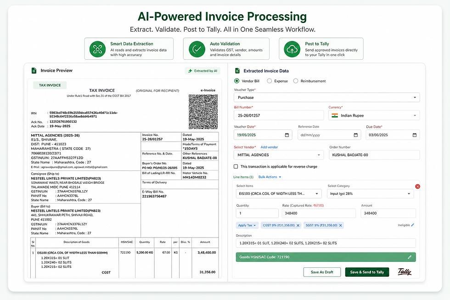Click the Tally logo
The height and width of the screenshot is (300, 450).
[405, 272]
